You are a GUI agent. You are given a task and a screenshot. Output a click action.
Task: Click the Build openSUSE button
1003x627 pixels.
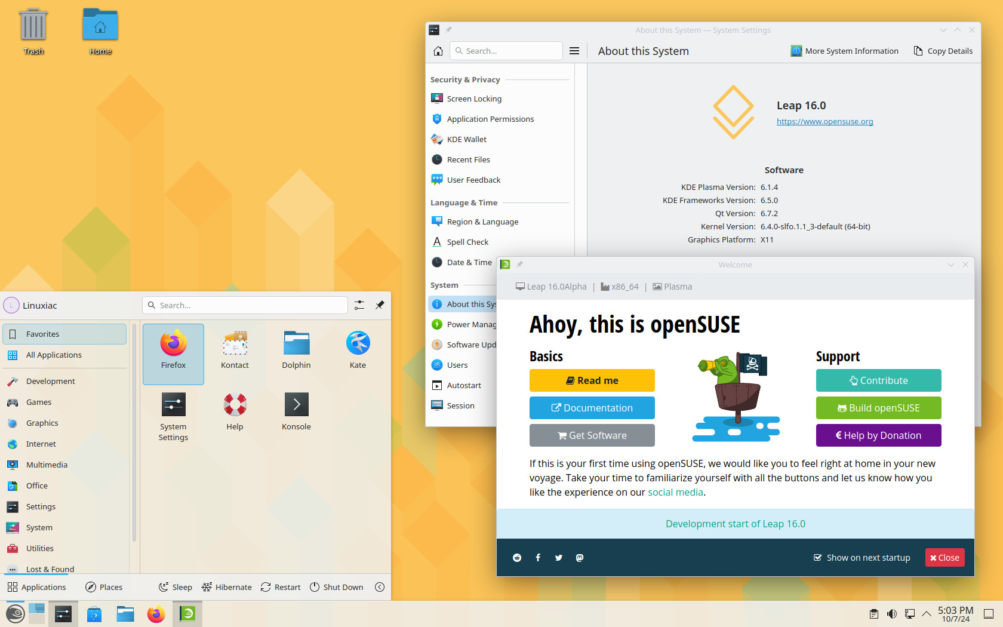[878, 408]
